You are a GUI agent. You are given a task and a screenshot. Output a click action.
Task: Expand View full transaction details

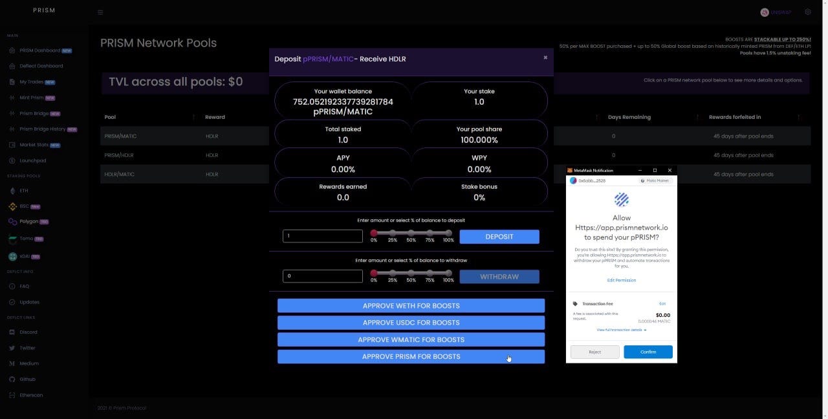622,330
